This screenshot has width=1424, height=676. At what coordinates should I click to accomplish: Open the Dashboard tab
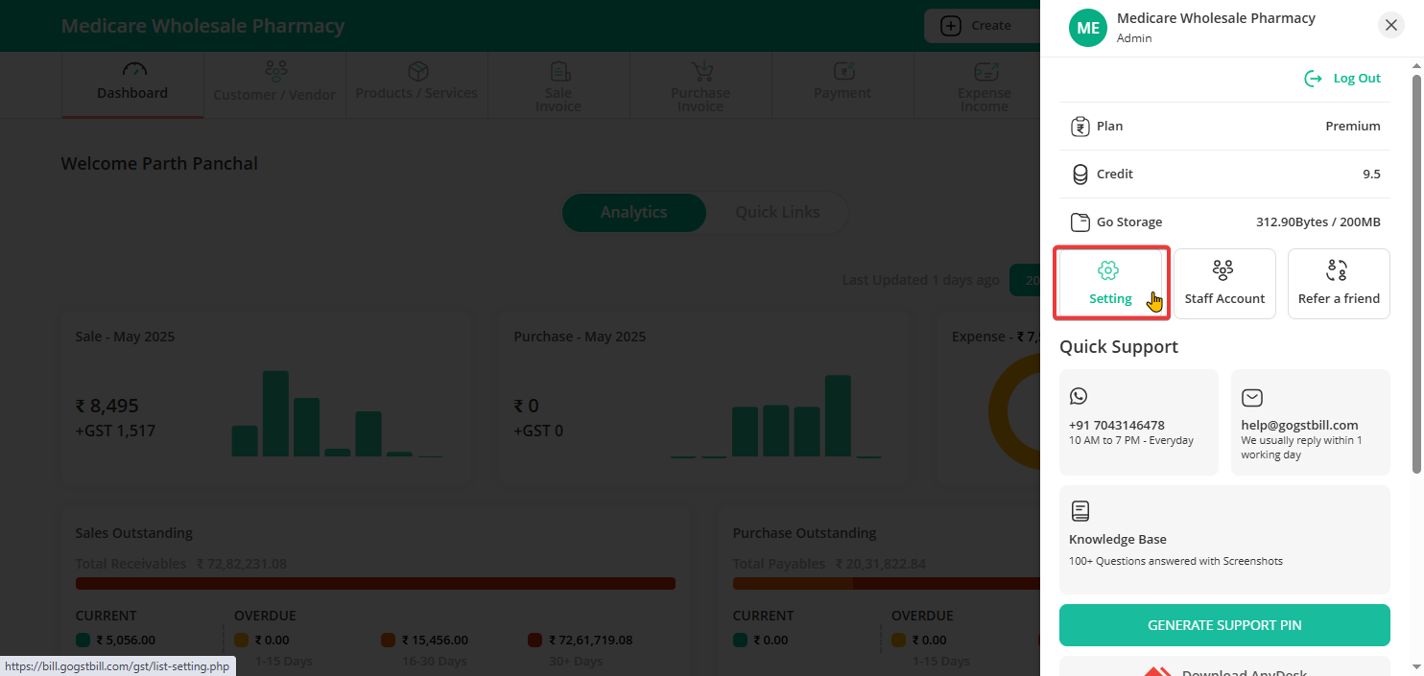pos(132,84)
